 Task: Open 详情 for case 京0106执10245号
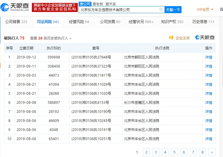(x=209, y=121)
